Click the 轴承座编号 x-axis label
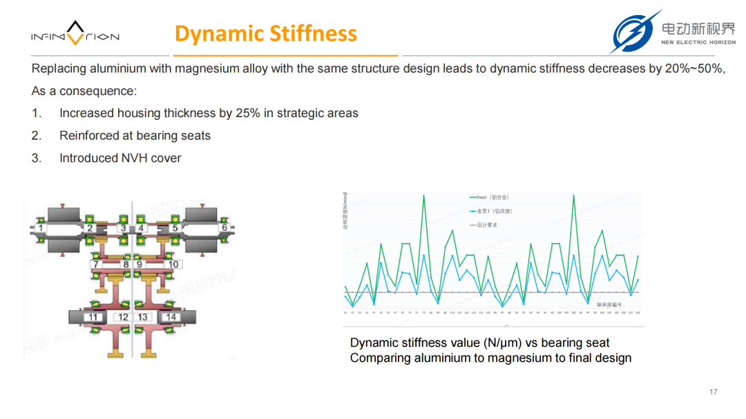Screen dimensions: 746x419 (609, 304)
